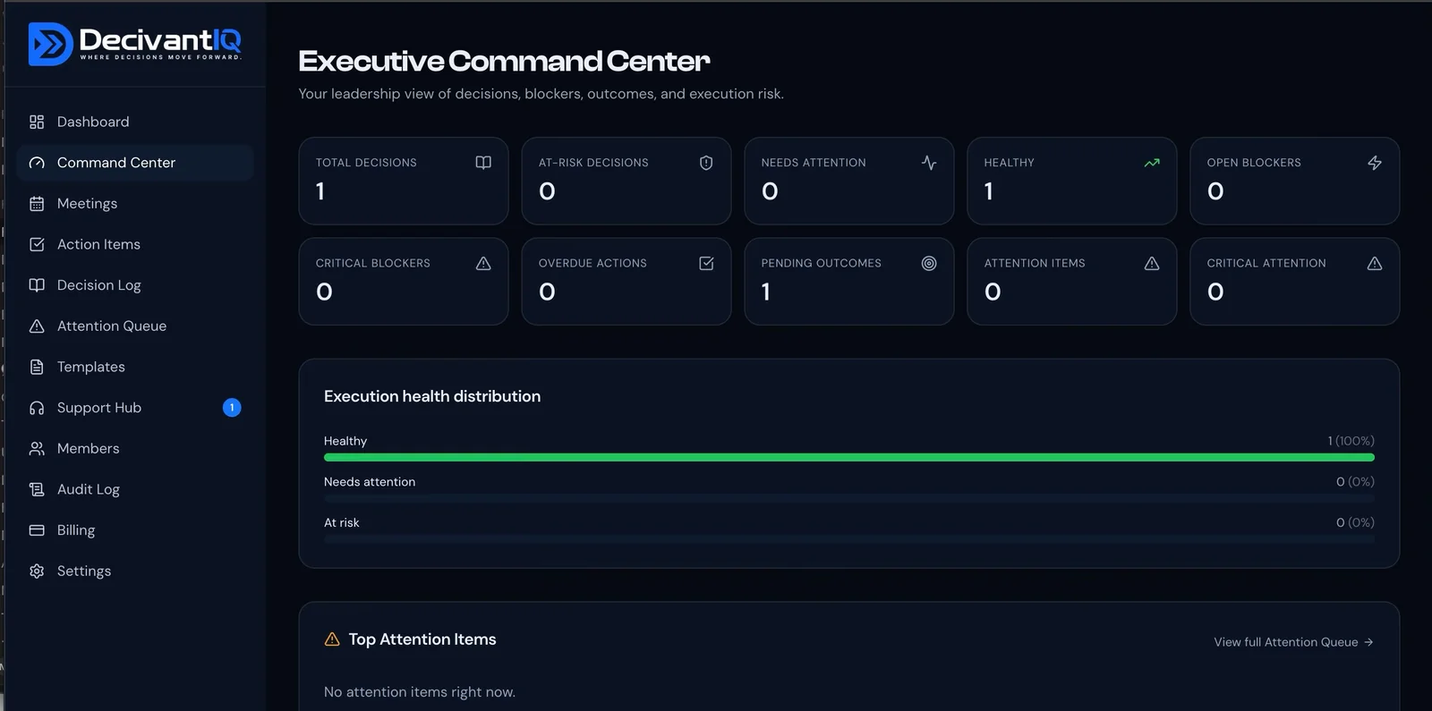Click the At risk progress bar
Screen dimensions: 1432x711
pyautogui.click(x=849, y=539)
